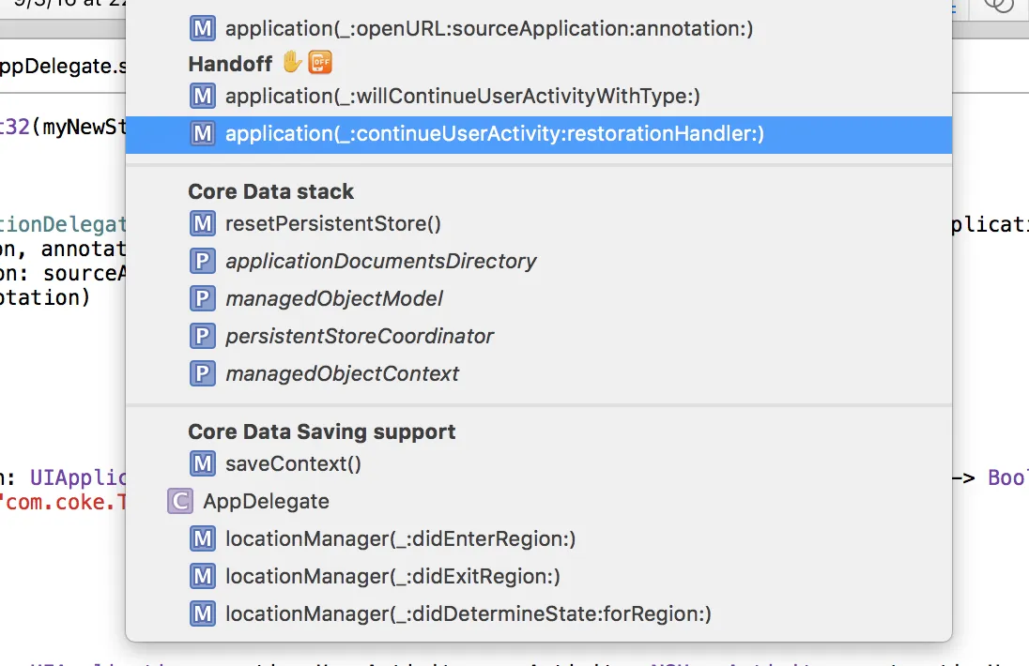
Task: Choose managedObjectModel property from list
Action: click(333, 298)
